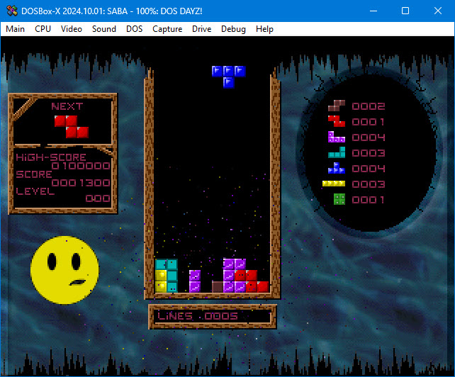The height and width of the screenshot is (377, 455).
Task: Maximize the DOSBox-X window
Action: [x=405, y=11]
